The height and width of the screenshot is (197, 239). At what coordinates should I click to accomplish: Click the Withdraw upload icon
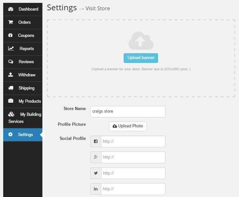tap(11, 75)
